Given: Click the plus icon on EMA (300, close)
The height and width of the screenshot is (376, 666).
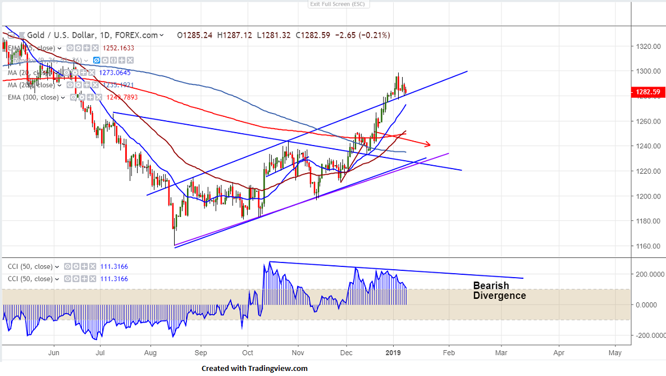Looking at the screenshot, I should click(x=90, y=97).
